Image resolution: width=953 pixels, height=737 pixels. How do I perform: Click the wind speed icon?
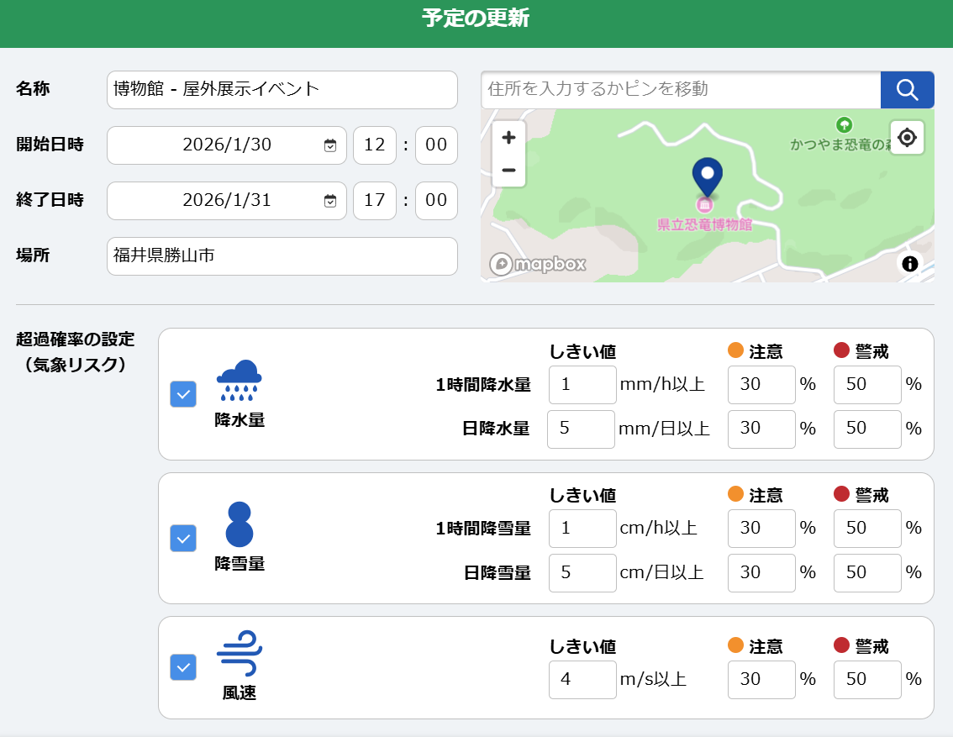pos(240,653)
